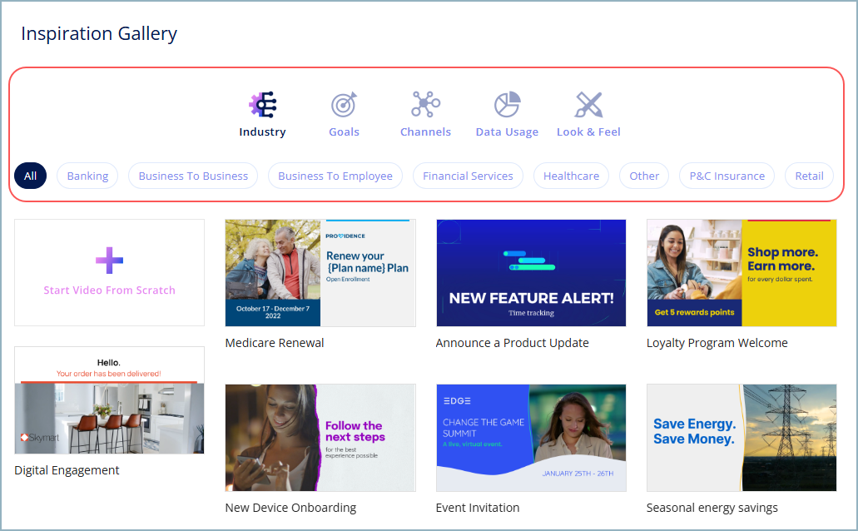Open the Seasonal energy savings template
The image size is (858, 531).
[741, 438]
